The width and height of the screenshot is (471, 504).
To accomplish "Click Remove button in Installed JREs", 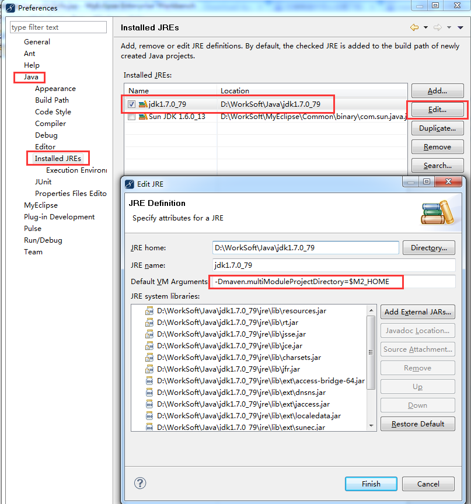I will 437,147.
